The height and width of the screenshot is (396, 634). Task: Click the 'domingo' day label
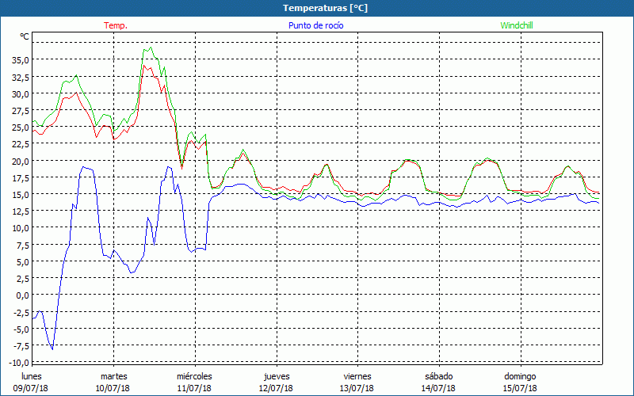click(x=521, y=377)
